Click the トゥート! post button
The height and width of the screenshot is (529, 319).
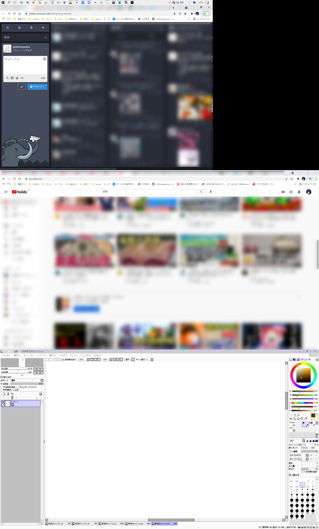pyautogui.click(x=38, y=87)
